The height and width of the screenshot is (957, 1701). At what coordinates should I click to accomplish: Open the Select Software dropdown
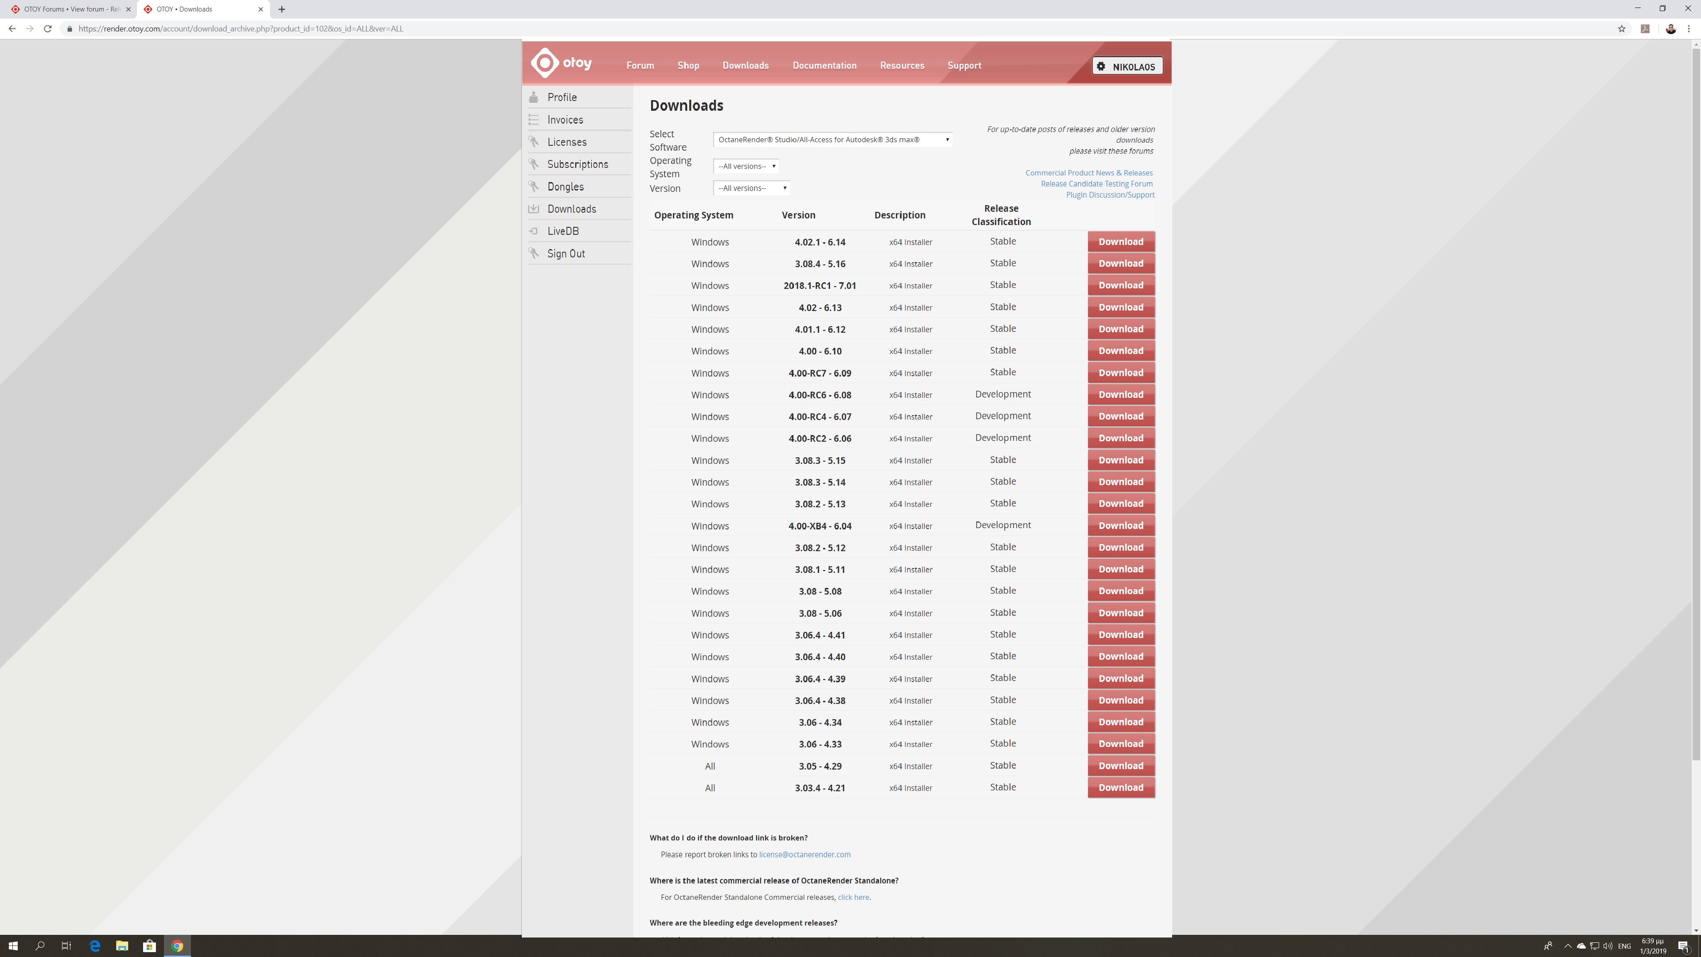pos(832,140)
